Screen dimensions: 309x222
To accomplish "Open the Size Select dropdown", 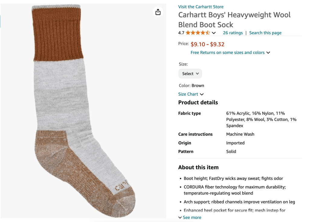I will click(x=190, y=74).
